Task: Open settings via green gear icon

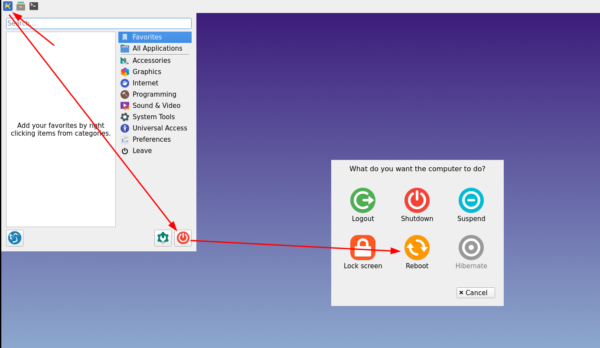Action: point(163,238)
